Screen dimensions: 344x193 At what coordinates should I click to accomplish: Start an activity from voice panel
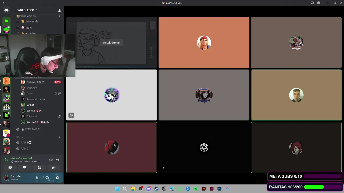tap(39, 168)
